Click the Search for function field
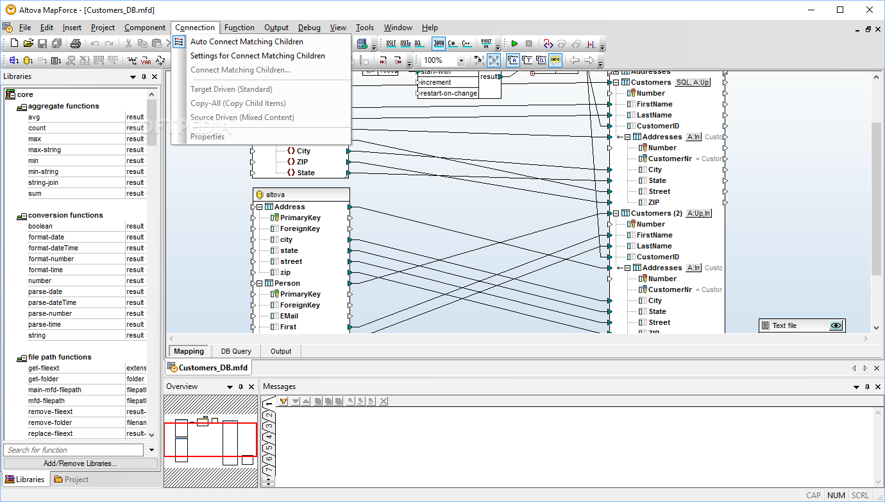This screenshot has height=502, width=885. (x=74, y=450)
